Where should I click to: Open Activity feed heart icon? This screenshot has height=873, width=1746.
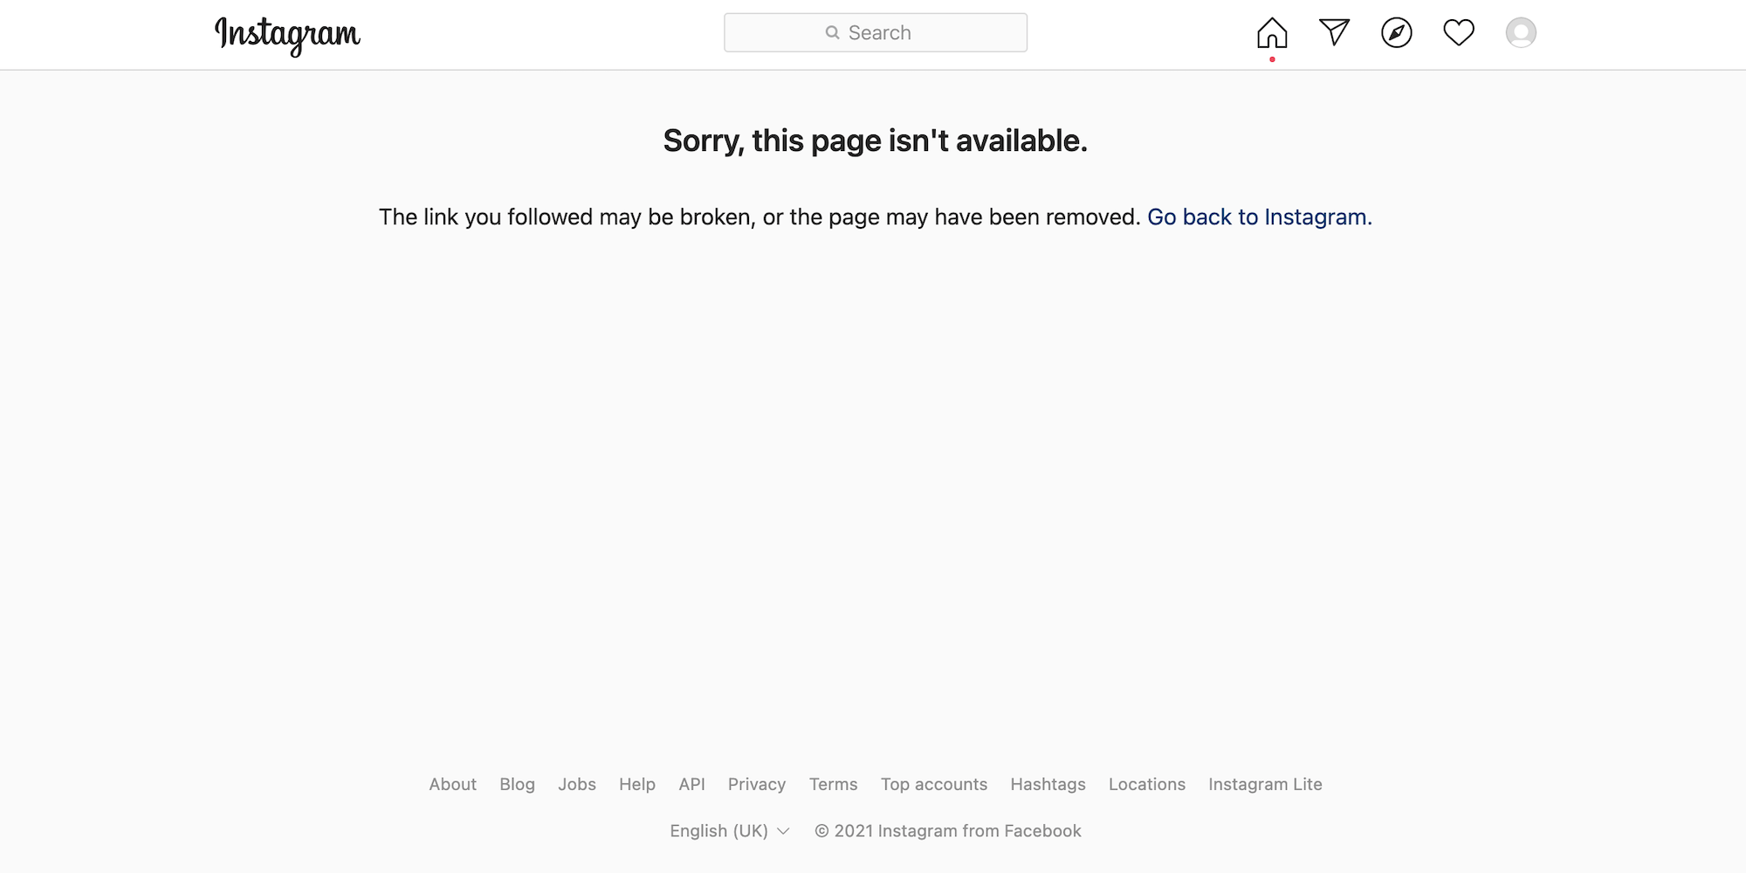click(1459, 33)
